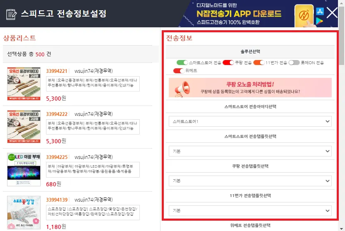The width and height of the screenshot is (345, 231).
Task: Click the 상품리스트 heading
Action: (x=19, y=38)
